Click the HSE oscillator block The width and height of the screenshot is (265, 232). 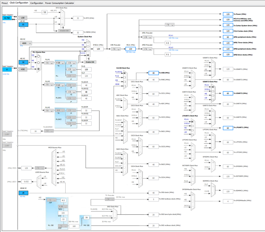(x=23, y=69)
